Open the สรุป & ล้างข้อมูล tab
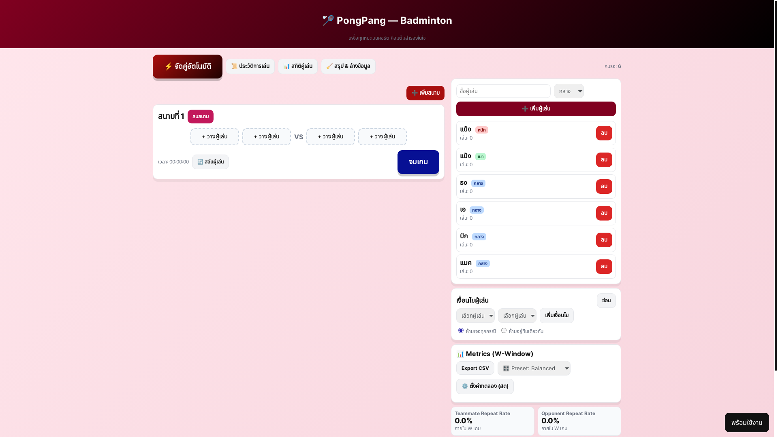The image size is (778, 437). tap(348, 66)
